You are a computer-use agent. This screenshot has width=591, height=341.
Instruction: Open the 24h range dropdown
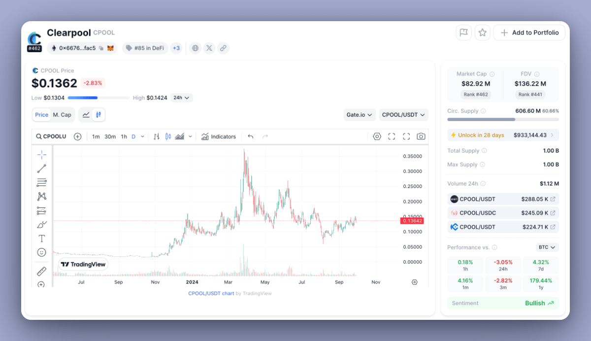pyautogui.click(x=182, y=97)
